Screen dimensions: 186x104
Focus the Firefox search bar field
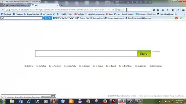pos(134,10)
